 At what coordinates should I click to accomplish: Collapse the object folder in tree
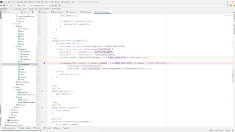pos(12,24)
